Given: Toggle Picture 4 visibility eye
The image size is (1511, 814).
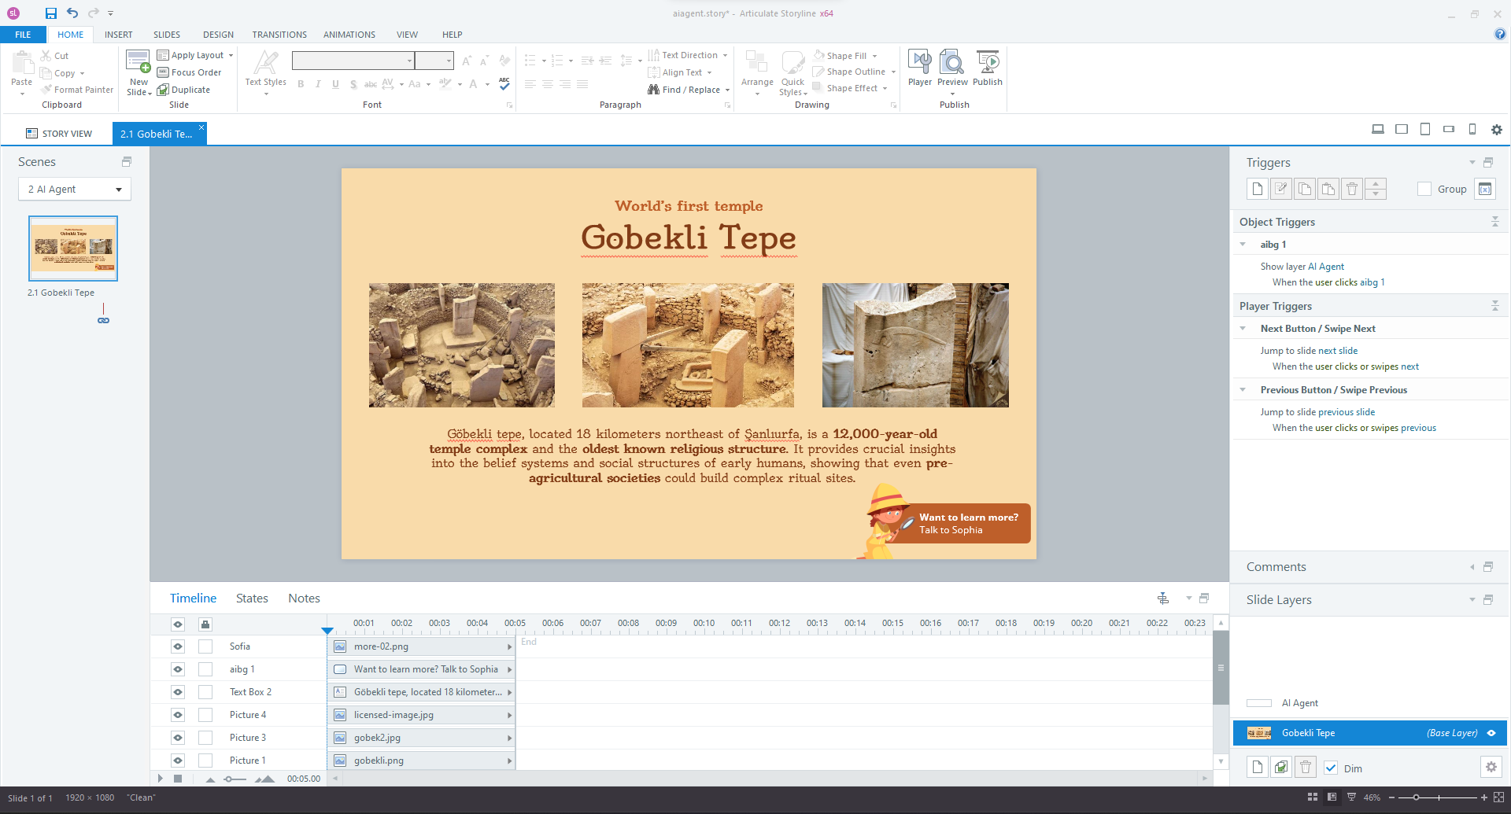Looking at the screenshot, I should click(x=178, y=715).
